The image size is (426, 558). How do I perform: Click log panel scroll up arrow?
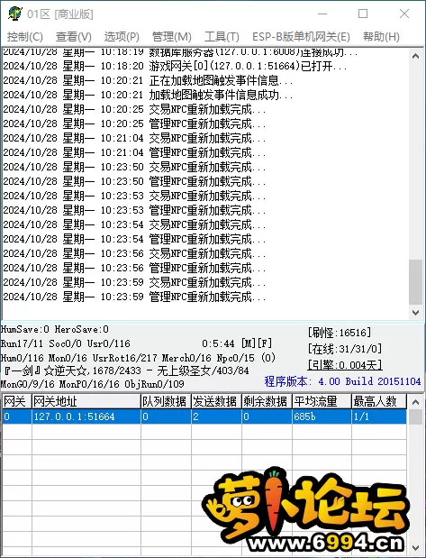coord(415,56)
